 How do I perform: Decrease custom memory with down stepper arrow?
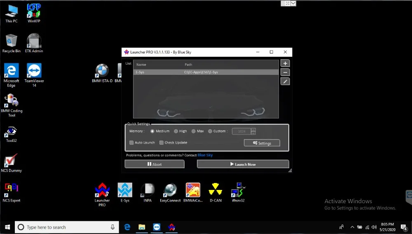(x=253, y=133)
